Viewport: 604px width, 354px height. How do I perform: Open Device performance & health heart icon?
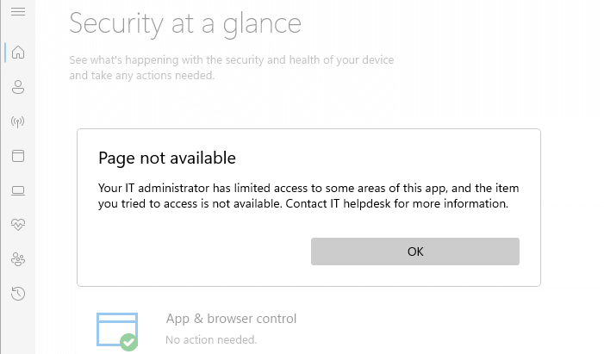[18, 225]
